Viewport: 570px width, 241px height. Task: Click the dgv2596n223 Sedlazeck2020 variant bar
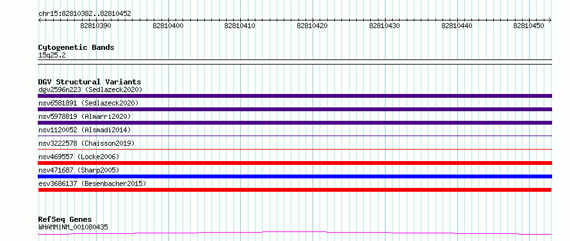(x=295, y=96)
